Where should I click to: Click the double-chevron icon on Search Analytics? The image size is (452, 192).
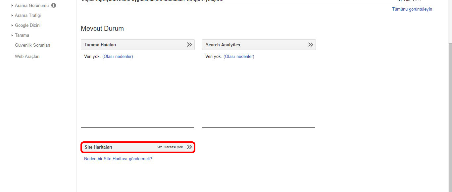tap(311, 45)
